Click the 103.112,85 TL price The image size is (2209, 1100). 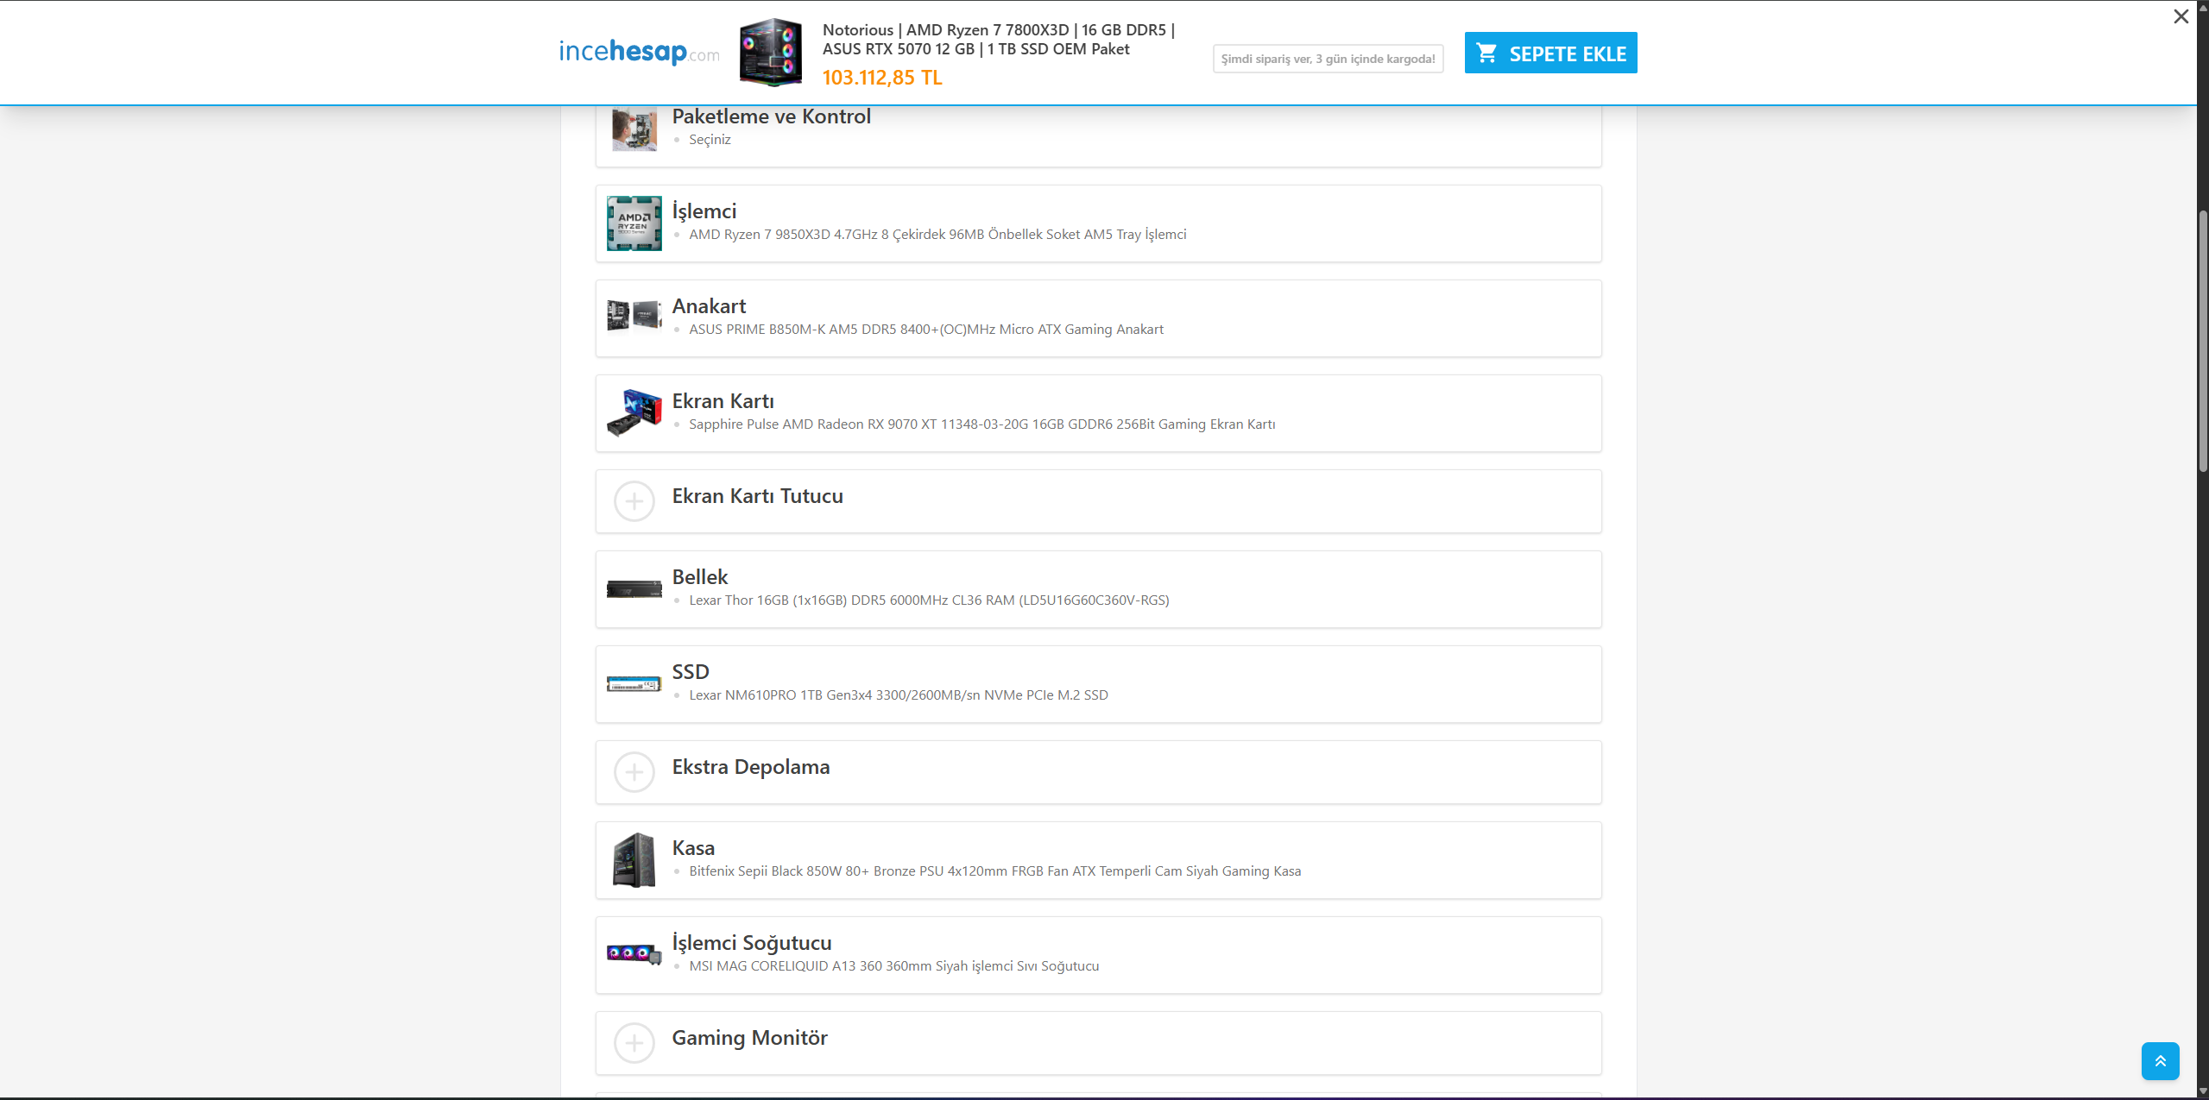coord(882,78)
